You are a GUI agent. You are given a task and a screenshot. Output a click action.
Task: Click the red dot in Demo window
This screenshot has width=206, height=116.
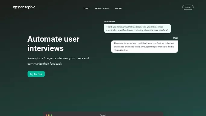46,115
